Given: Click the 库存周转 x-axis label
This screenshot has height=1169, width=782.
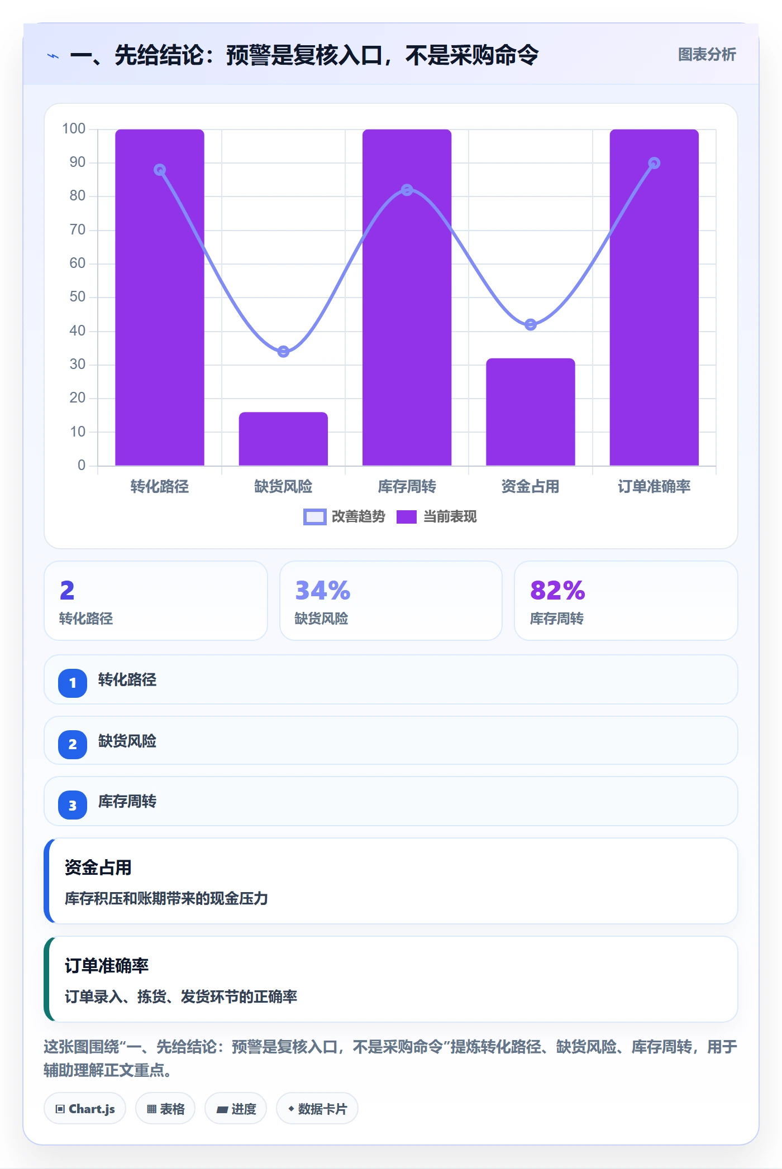Looking at the screenshot, I should [x=407, y=486].
